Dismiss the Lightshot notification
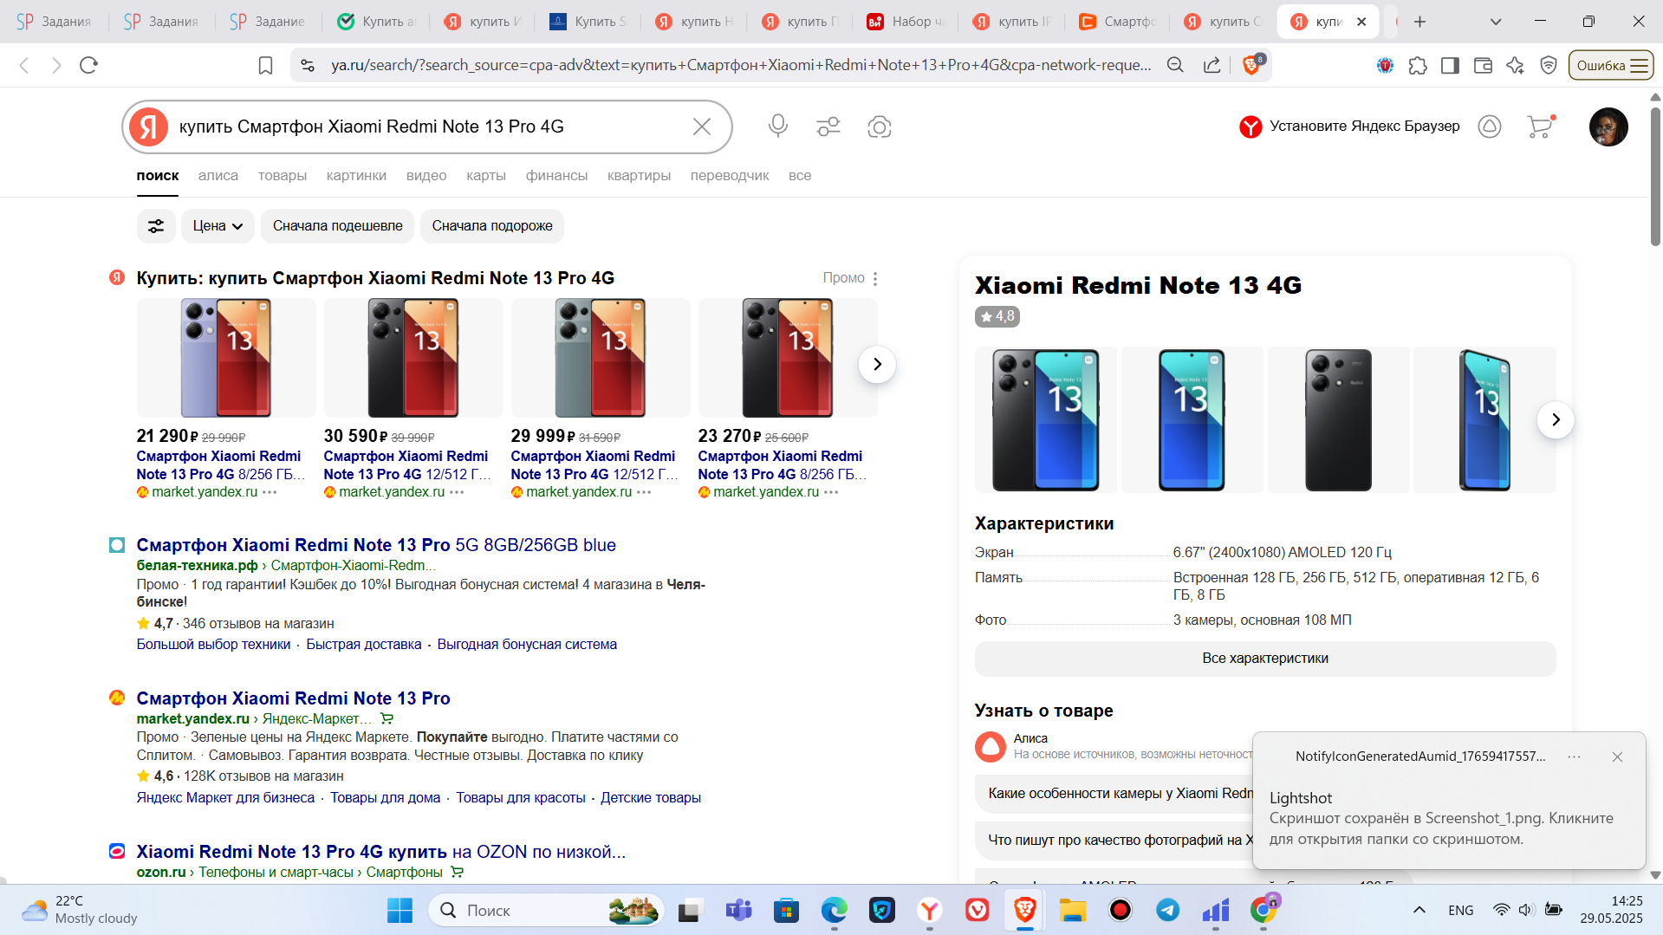 tap(1617, 756)
